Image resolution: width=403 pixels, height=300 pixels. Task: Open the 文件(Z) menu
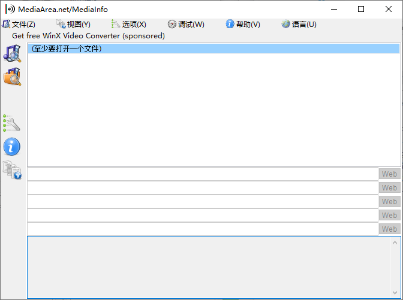pos(19,24)
